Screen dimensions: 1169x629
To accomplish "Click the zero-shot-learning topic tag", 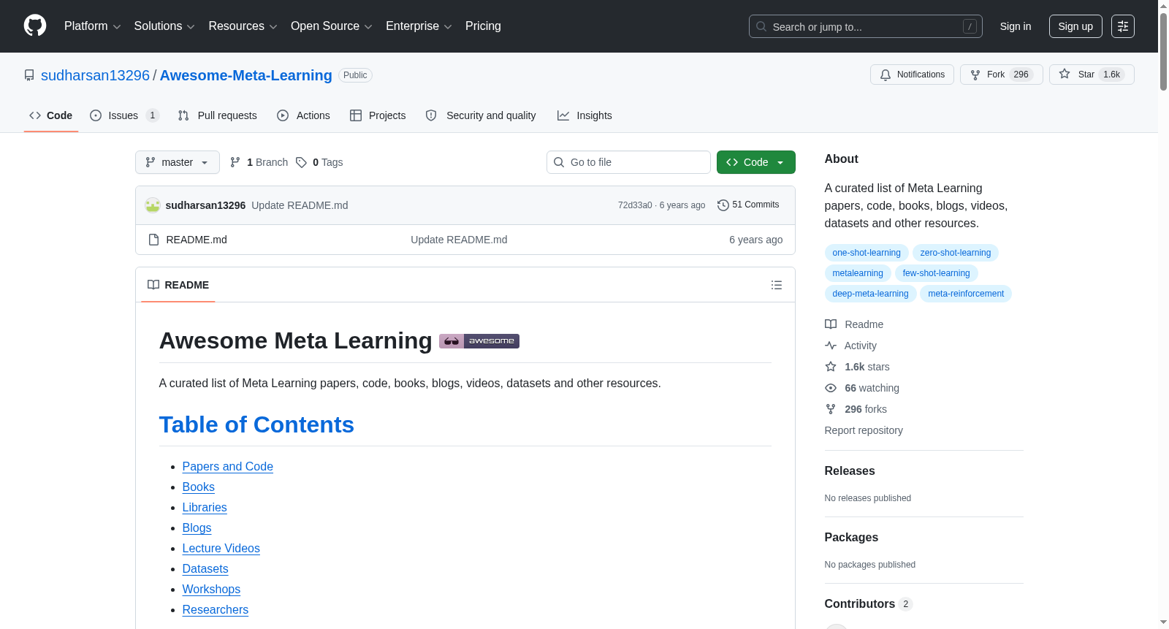I will pyautogui.click(x=956, y=253).
